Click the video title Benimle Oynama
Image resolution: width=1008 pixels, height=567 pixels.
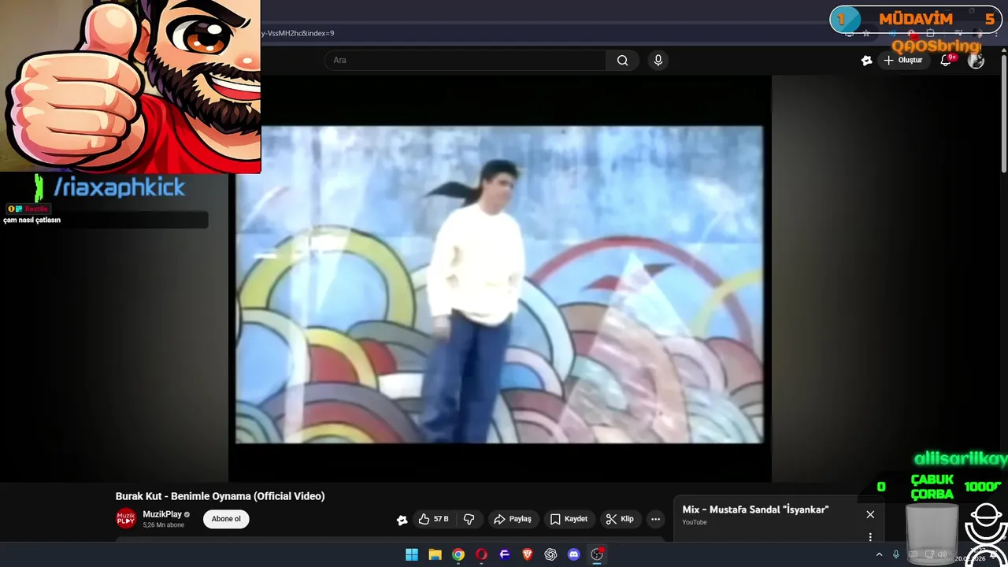220,496
